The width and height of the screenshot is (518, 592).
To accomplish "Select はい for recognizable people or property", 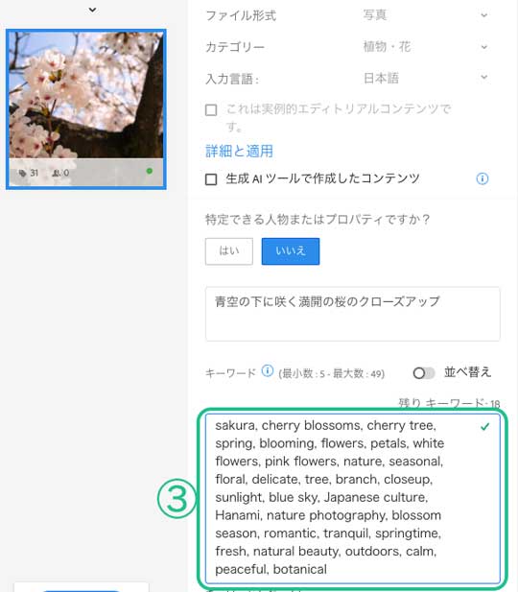I will click(229, 251).
